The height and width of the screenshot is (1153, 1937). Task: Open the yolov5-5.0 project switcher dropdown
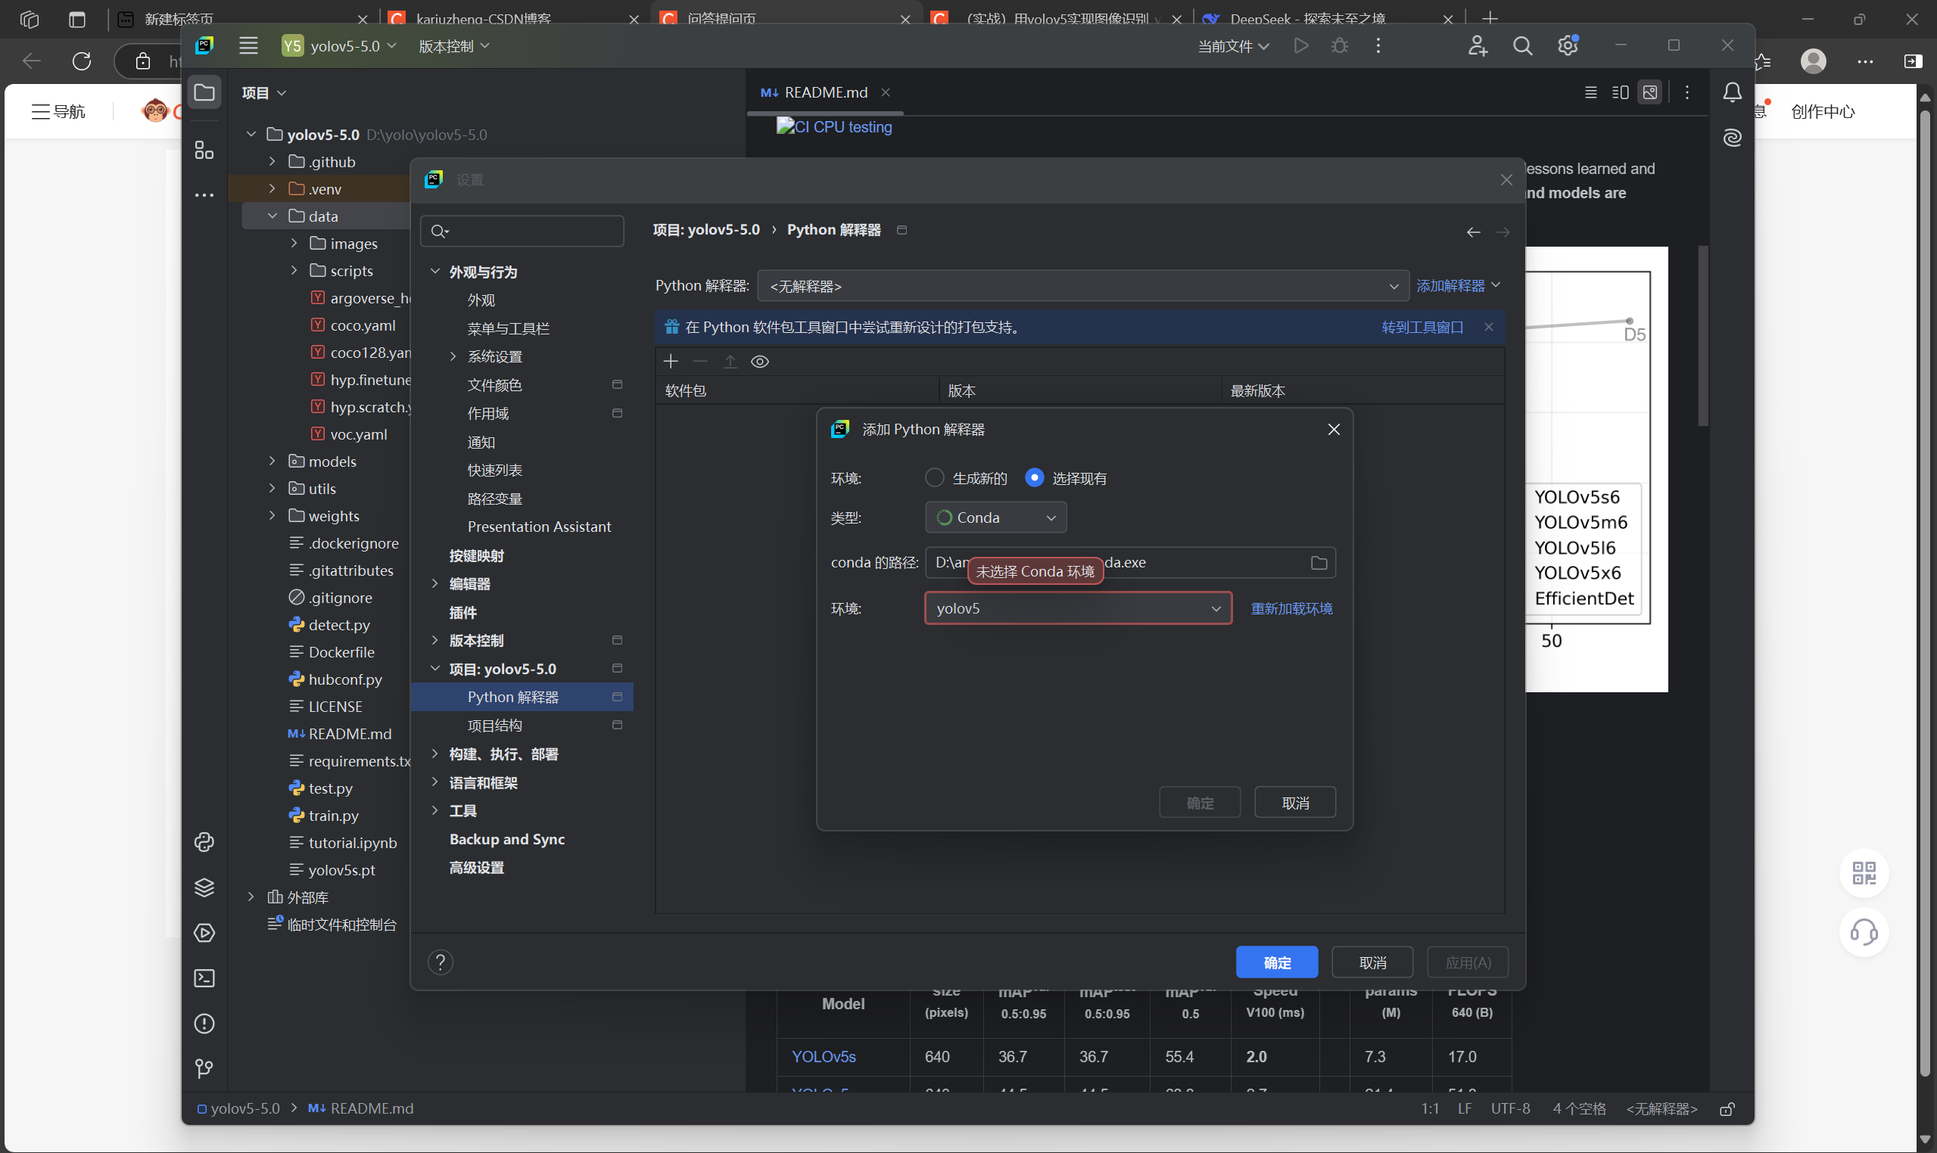click(x=340, y=46)
